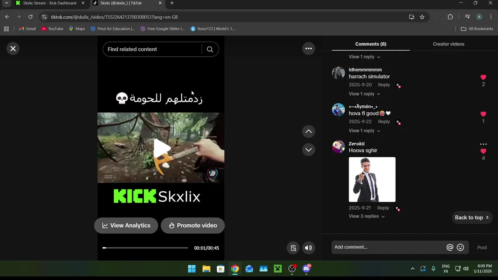
Task: Open the video more options menu
Action: pyautogui.click(x=309, y=49)
